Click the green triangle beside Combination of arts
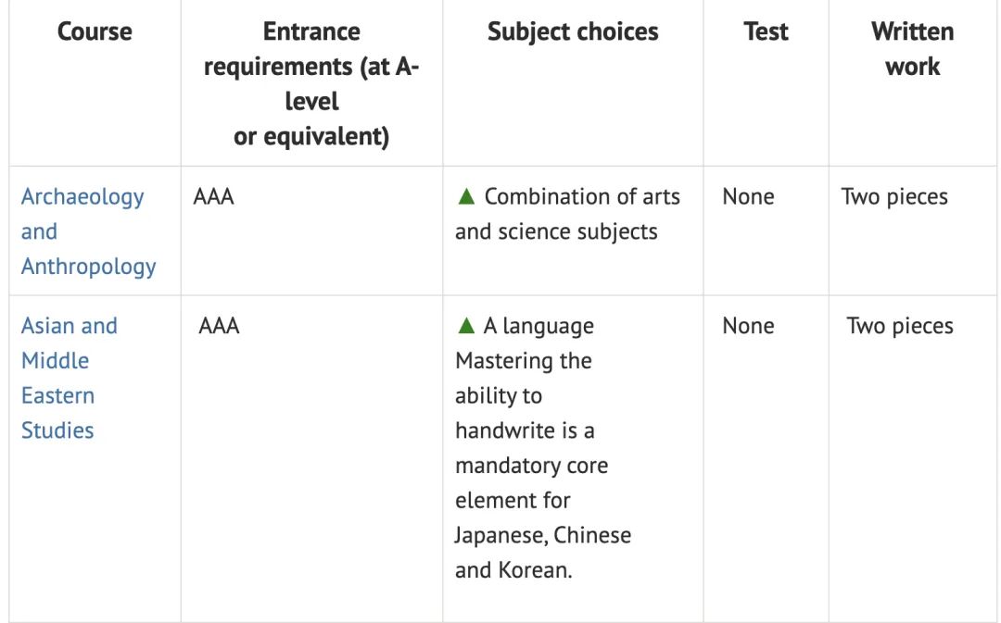 click(x=466, y=197)
